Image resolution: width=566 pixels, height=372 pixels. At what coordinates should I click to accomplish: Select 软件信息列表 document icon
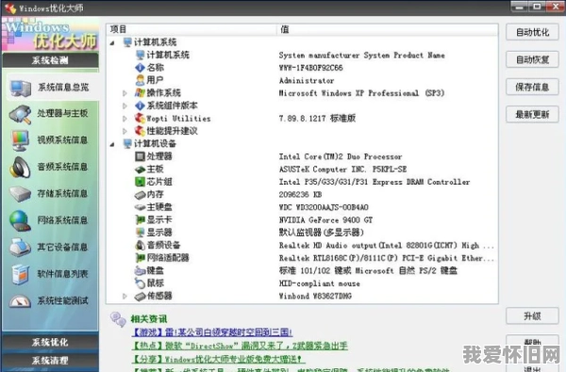pos(20,274)
